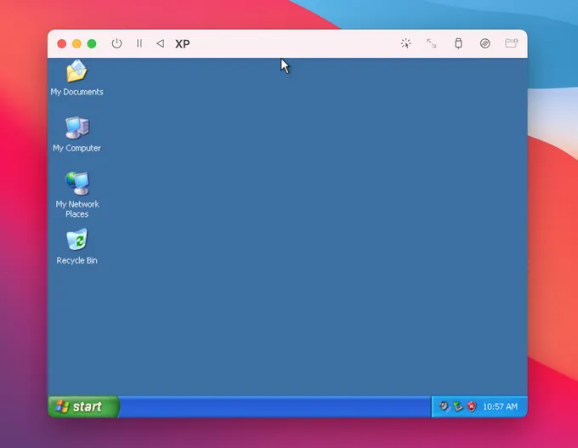Select the My Computer desktop icon
Viewport: 578px width, 448px height.
77,128
